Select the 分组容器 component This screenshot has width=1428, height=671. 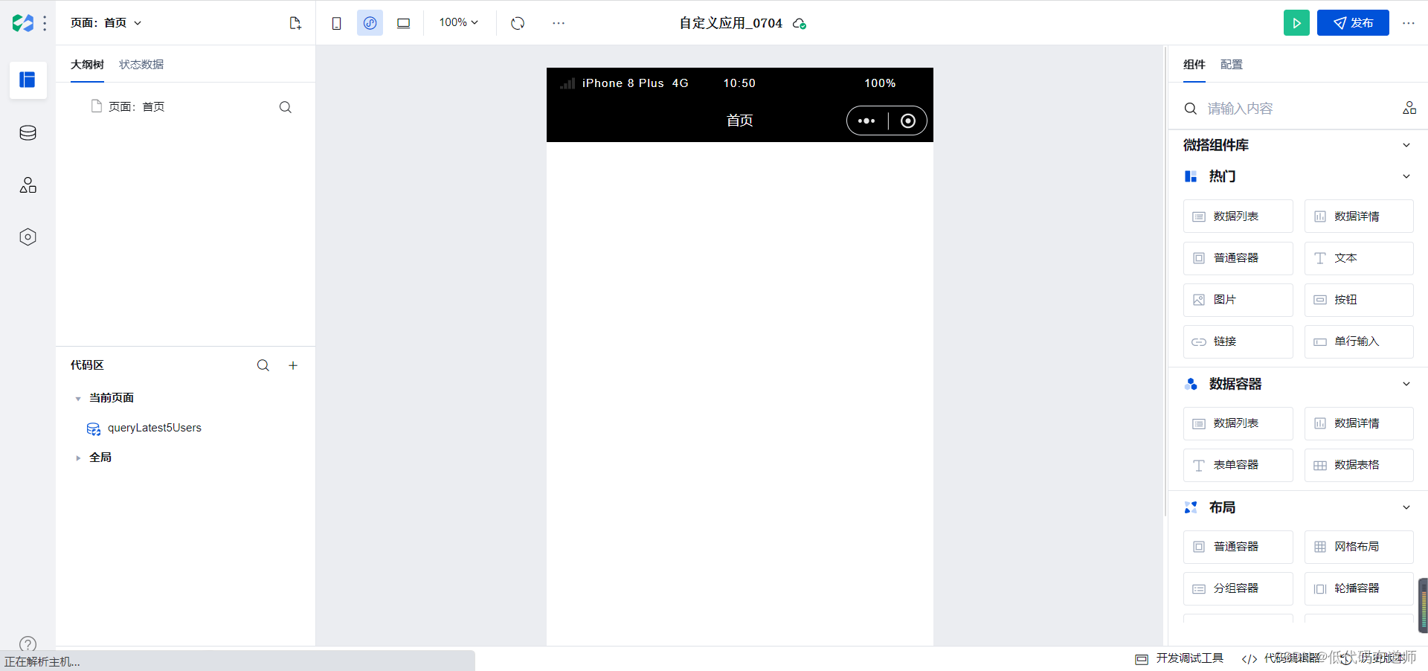[1238, 588]
